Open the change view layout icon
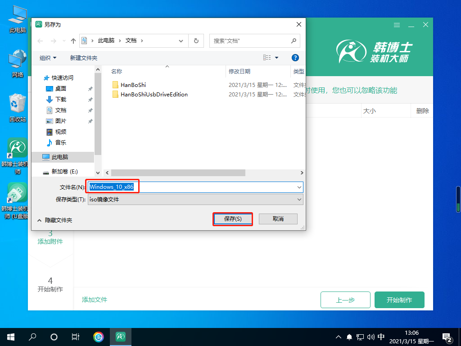The image size is (461, 346). pos(267,58)
